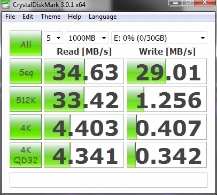217x195 pixels.
Task: Run all benchmarks with All button
Action: click(26, 43)
